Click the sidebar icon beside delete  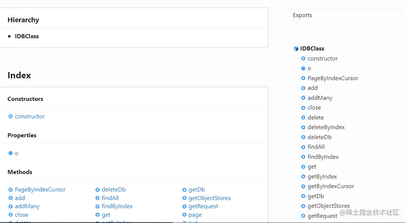coord(303,118)
